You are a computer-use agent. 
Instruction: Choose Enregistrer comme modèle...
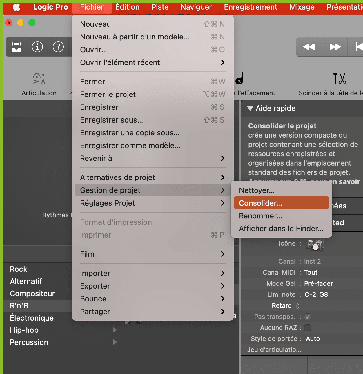point(153,145)
